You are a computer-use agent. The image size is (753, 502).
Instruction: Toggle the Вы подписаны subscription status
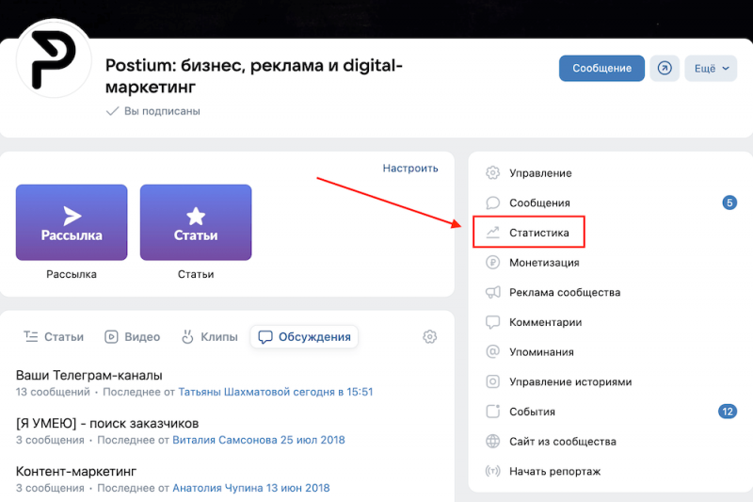(x=153, y=111)
